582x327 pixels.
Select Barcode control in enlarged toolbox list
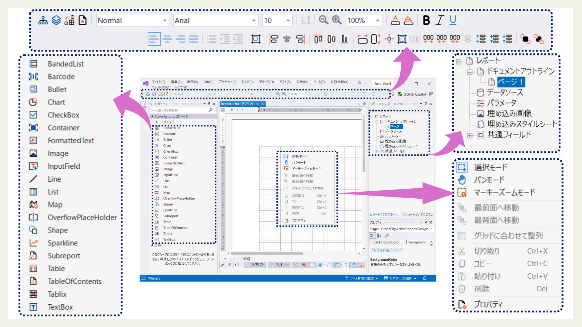point(61,77)
